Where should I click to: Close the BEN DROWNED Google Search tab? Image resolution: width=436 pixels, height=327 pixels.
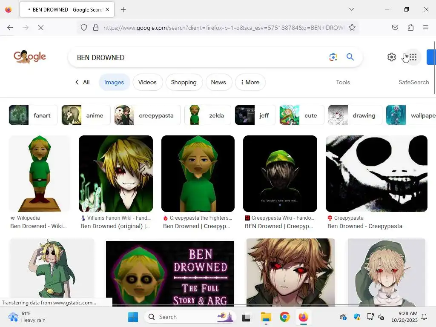pos(107,9)
